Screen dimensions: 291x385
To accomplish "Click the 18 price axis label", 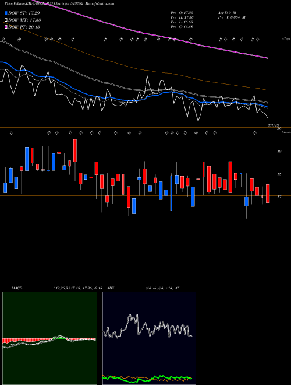I will click(x=279, y=174).
